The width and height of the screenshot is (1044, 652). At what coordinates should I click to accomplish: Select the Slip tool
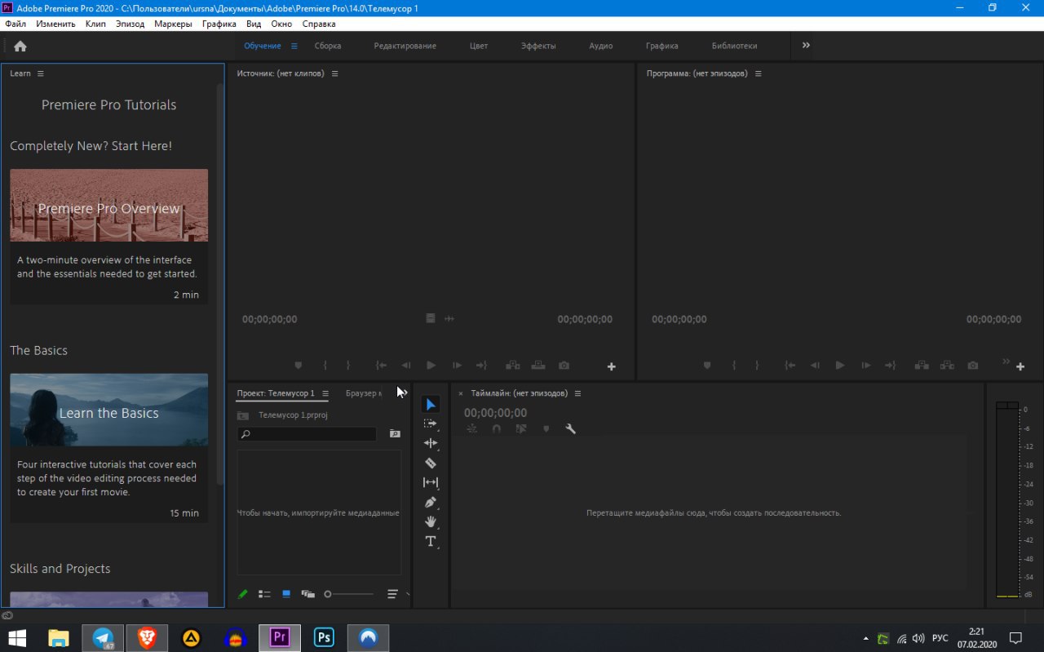[431, 482]
